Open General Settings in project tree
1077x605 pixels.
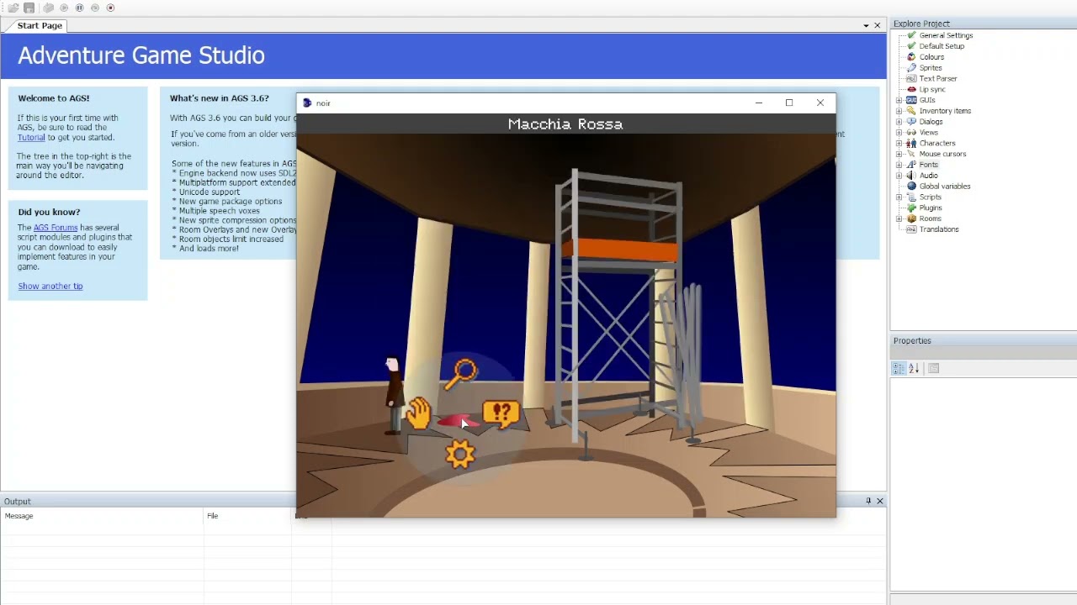tap(946, 35)
